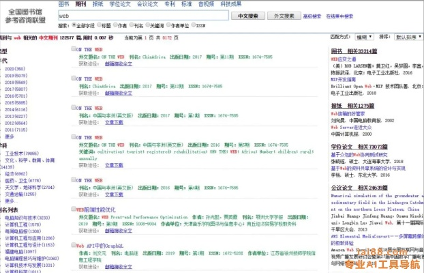Image resolution: width=424 pixels, height=273 pixels.
Task: Click the 中文搜索 button
Action: pyautogui.click(x=248, y=16)
